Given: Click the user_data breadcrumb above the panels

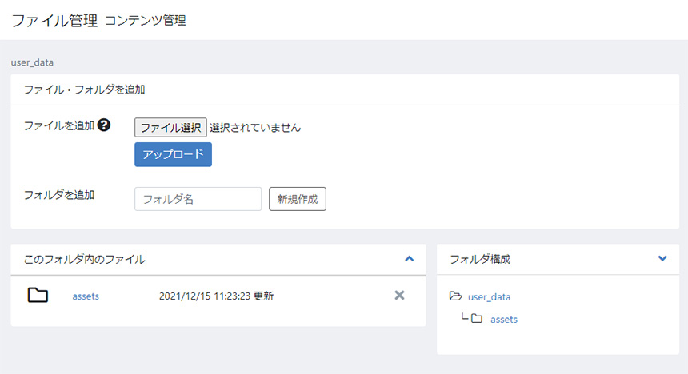Looking at the screenshot, I should (x=32, y=62).
